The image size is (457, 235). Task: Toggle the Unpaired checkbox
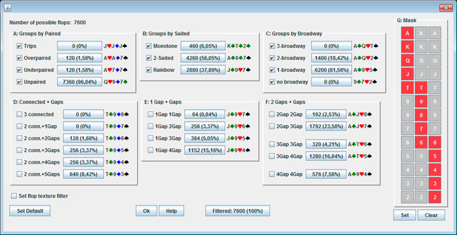(x=20, y=82)
